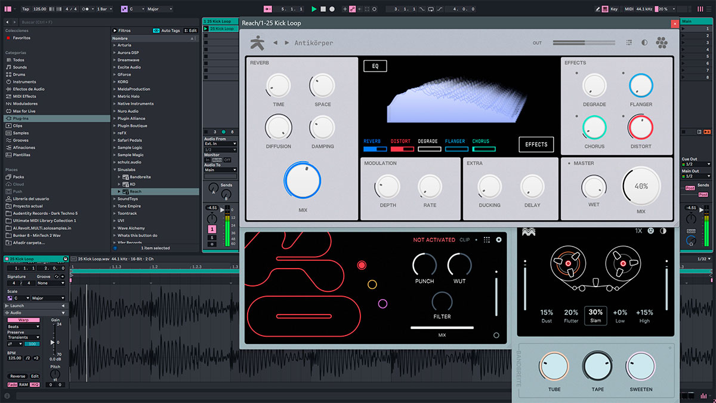Open the dot-grid menu in KO plugin
The height and width of the screenshot is (403, 716).
487,239
